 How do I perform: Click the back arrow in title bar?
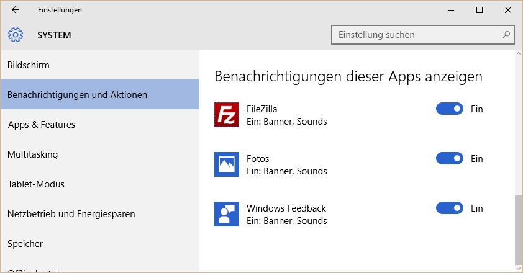point(16,10)
